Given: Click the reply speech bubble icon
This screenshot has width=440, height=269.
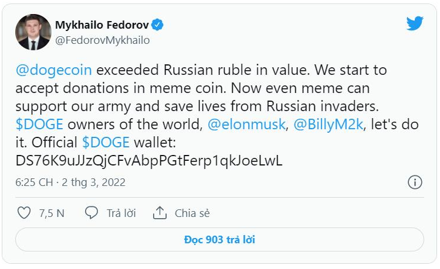Looking at the screenshot, I should click(92, 213).
